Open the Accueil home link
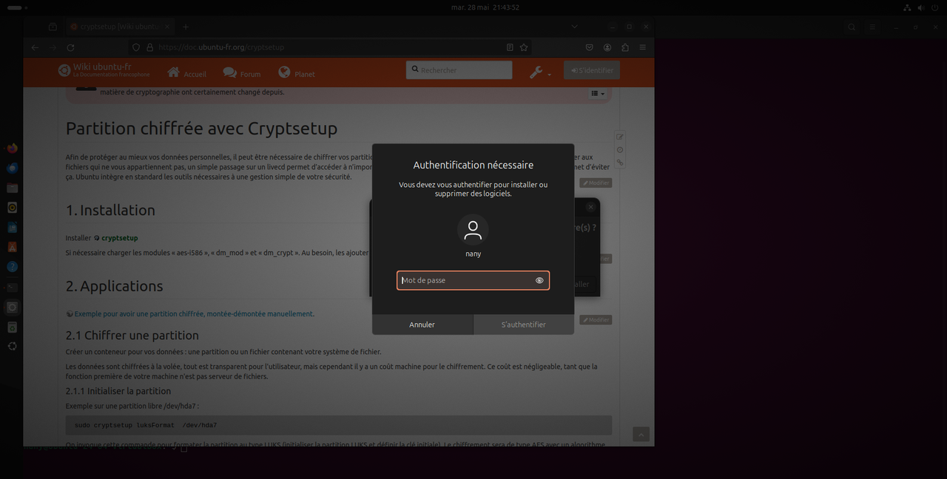Image resolution: width=947 pixels, height=479 pixels. 187,73
